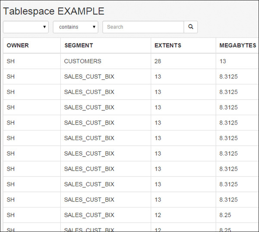259x232 pixels.
Task: Click the last 8.3125 megabytes cell
Action: click(228, 200)
